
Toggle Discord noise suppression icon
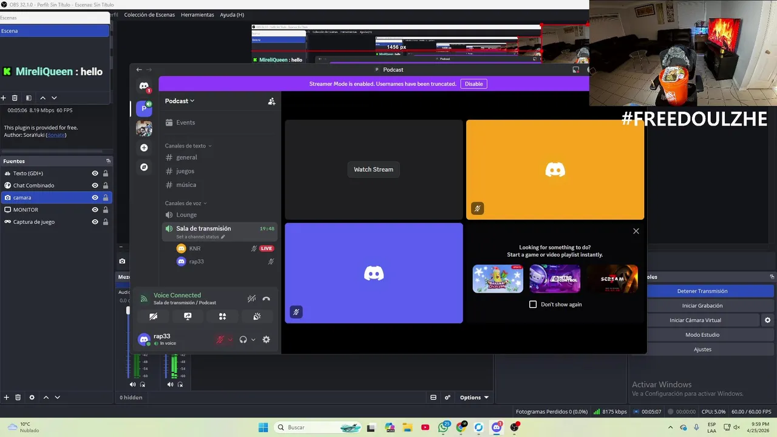[x=251, y=299]
